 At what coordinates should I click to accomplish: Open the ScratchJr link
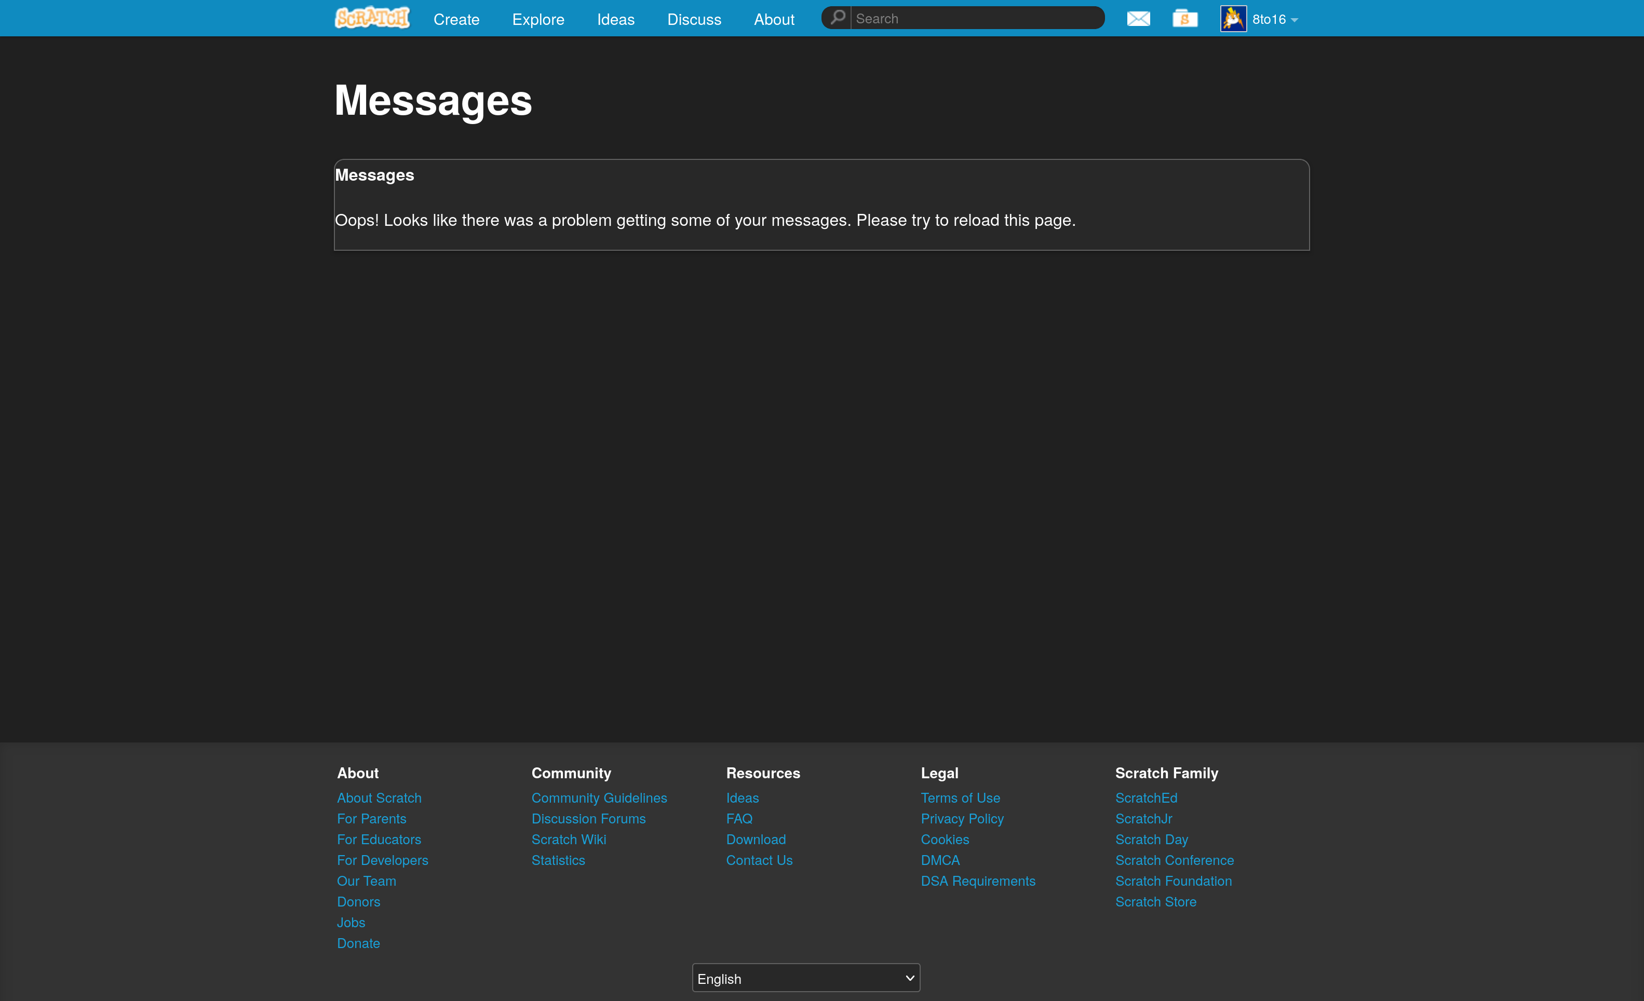1143,818
